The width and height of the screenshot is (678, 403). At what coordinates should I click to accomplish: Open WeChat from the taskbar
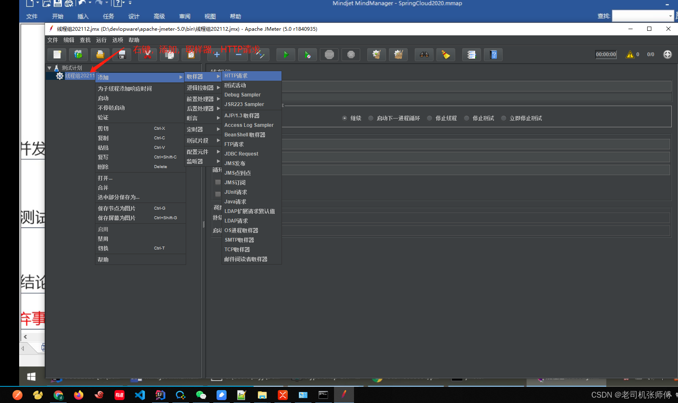click(201, 395)
